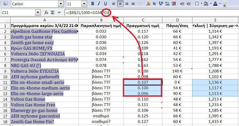Select column C header
The height and width of the screenshot is (126, 239).
pos(143,20)
